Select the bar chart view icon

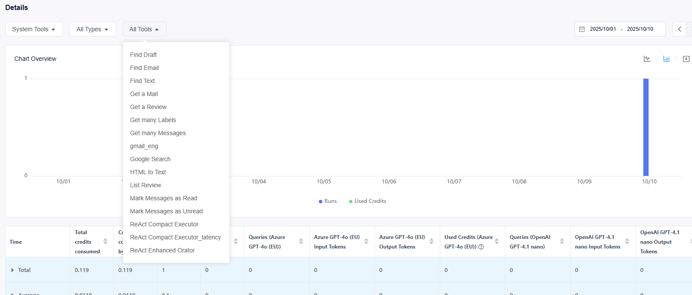coord(666,59)
